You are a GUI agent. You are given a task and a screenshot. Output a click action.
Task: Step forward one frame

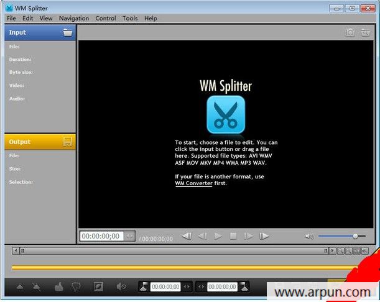point(249,236)
